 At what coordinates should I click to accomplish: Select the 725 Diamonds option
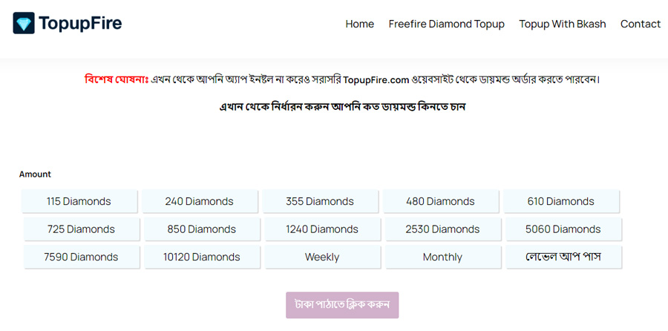82,229
